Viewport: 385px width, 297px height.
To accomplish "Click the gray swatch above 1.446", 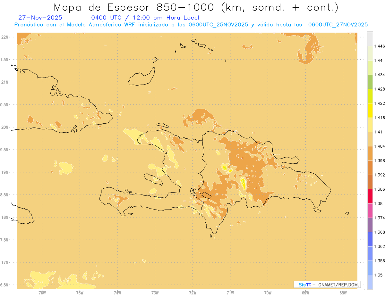I will click(370, 39).
